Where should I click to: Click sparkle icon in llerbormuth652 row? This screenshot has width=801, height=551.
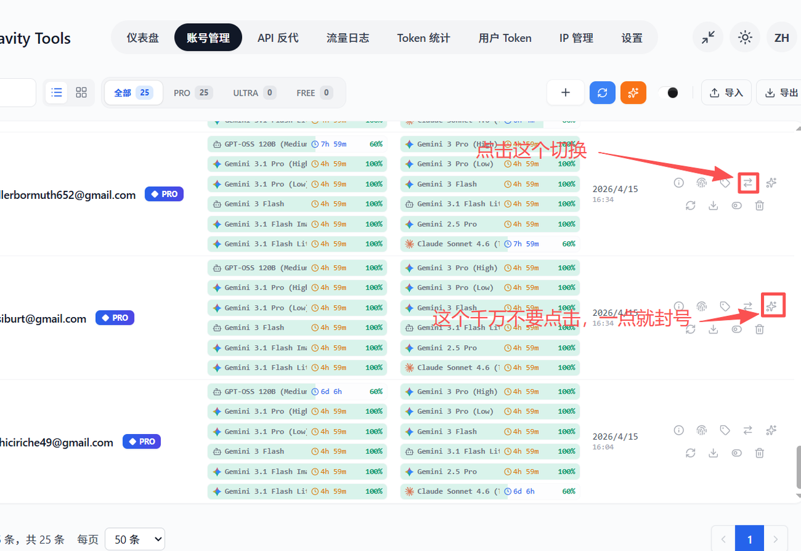[x=771, y=183]
